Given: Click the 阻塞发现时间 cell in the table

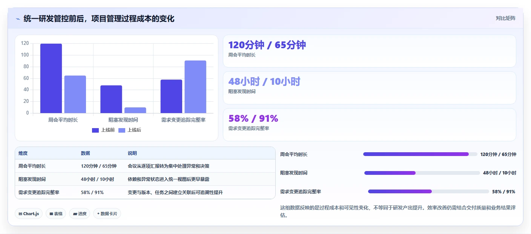Looking at the screenshot, I should [x=32, y=179].
